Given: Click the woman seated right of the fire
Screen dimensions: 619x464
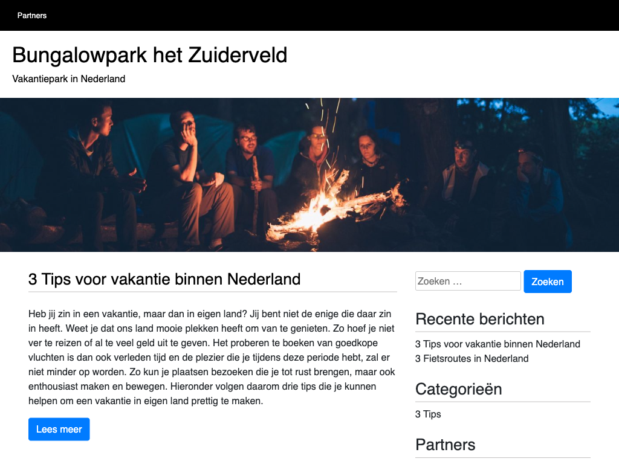Looking at the screenshot, I should 369,166.
